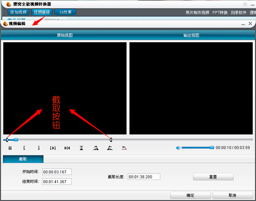
Task: Click the horizontal flip icon
Action: tap(67, 148)
